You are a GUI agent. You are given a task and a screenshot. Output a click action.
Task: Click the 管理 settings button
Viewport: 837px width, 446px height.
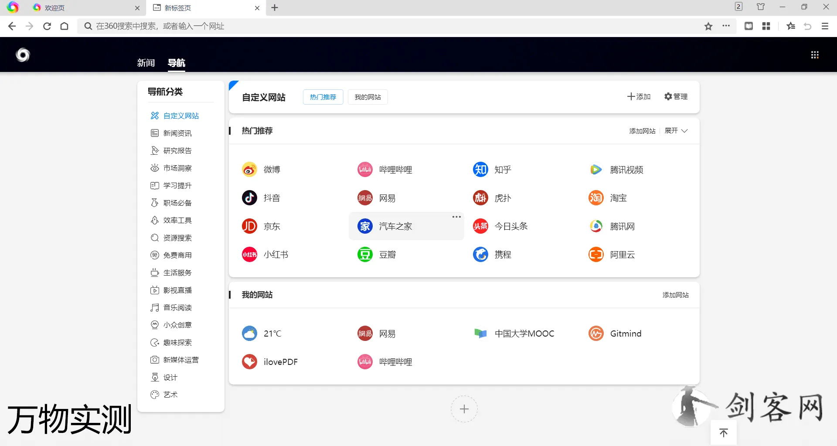(676, 97)
